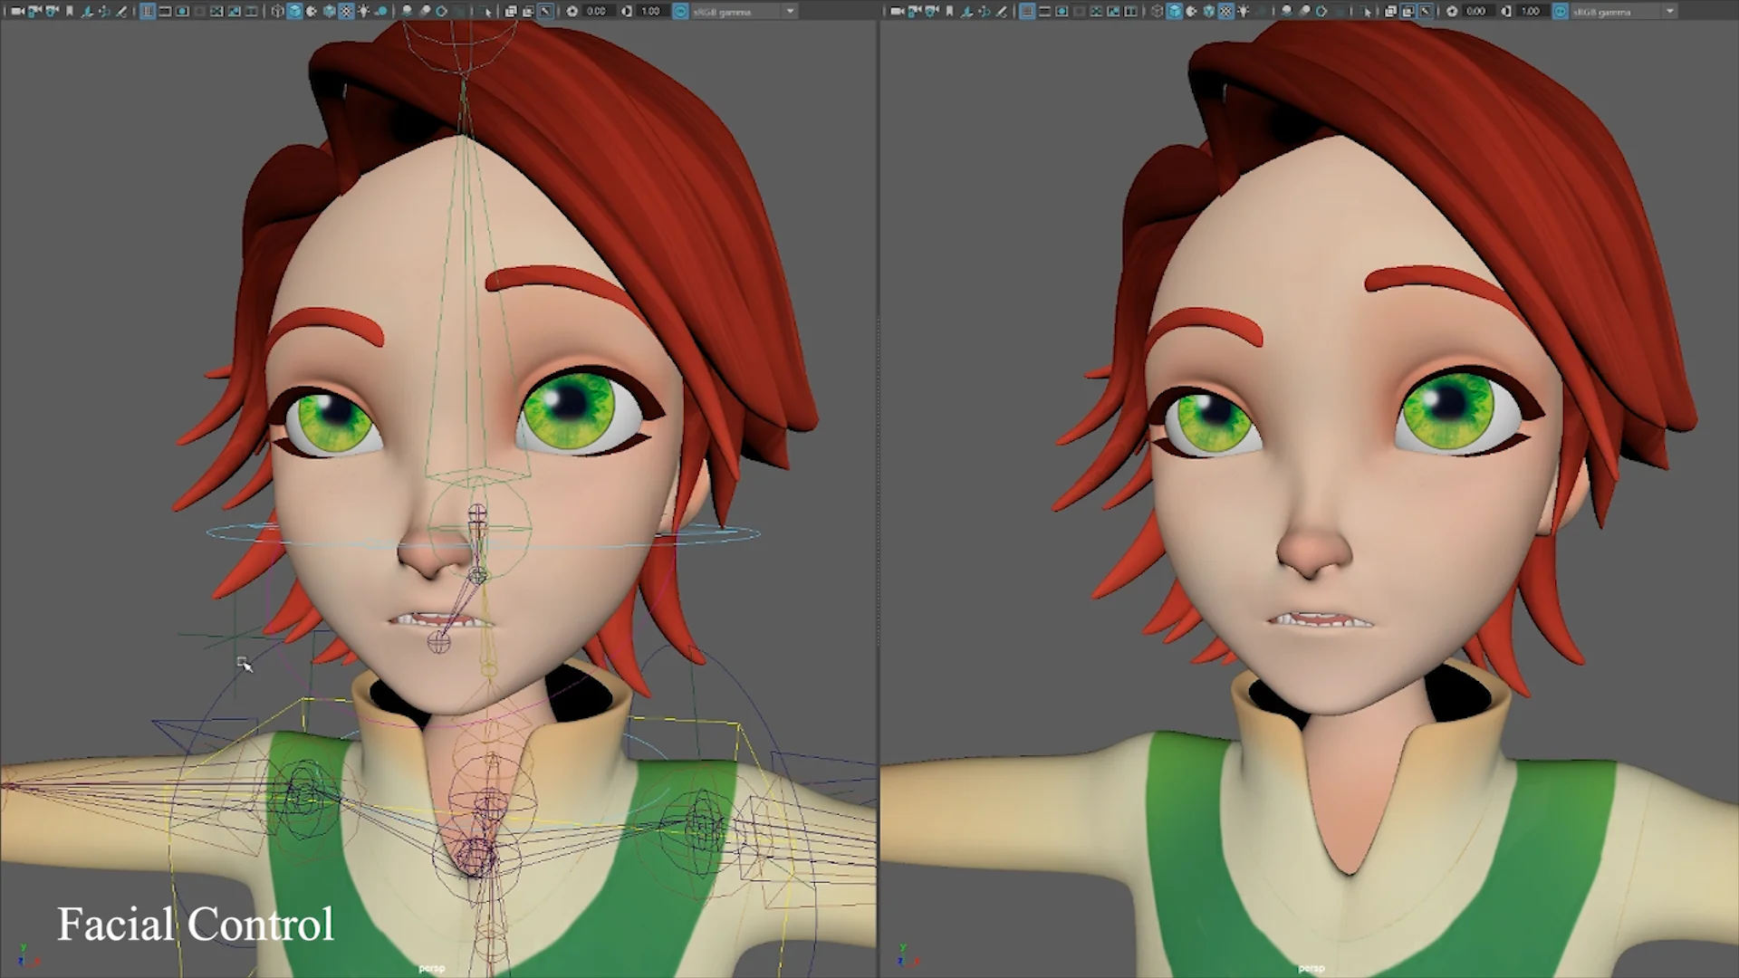Switch right viewport to Wireframe shading

coord(1158,11)
